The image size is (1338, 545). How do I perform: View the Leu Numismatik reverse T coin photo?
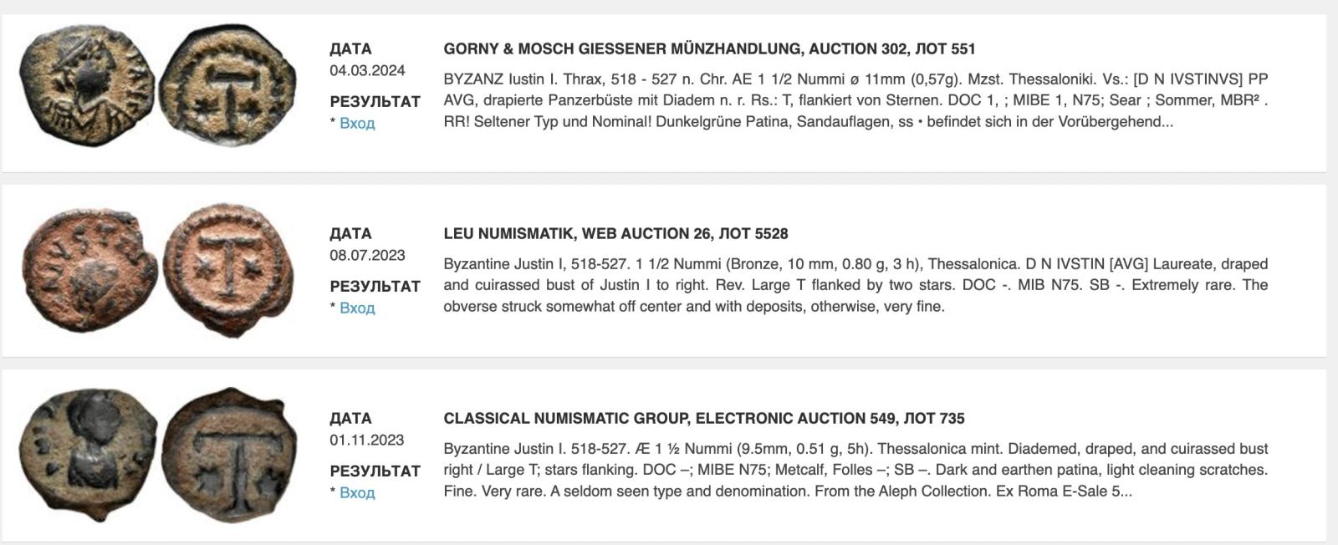[x=228, y=270]
